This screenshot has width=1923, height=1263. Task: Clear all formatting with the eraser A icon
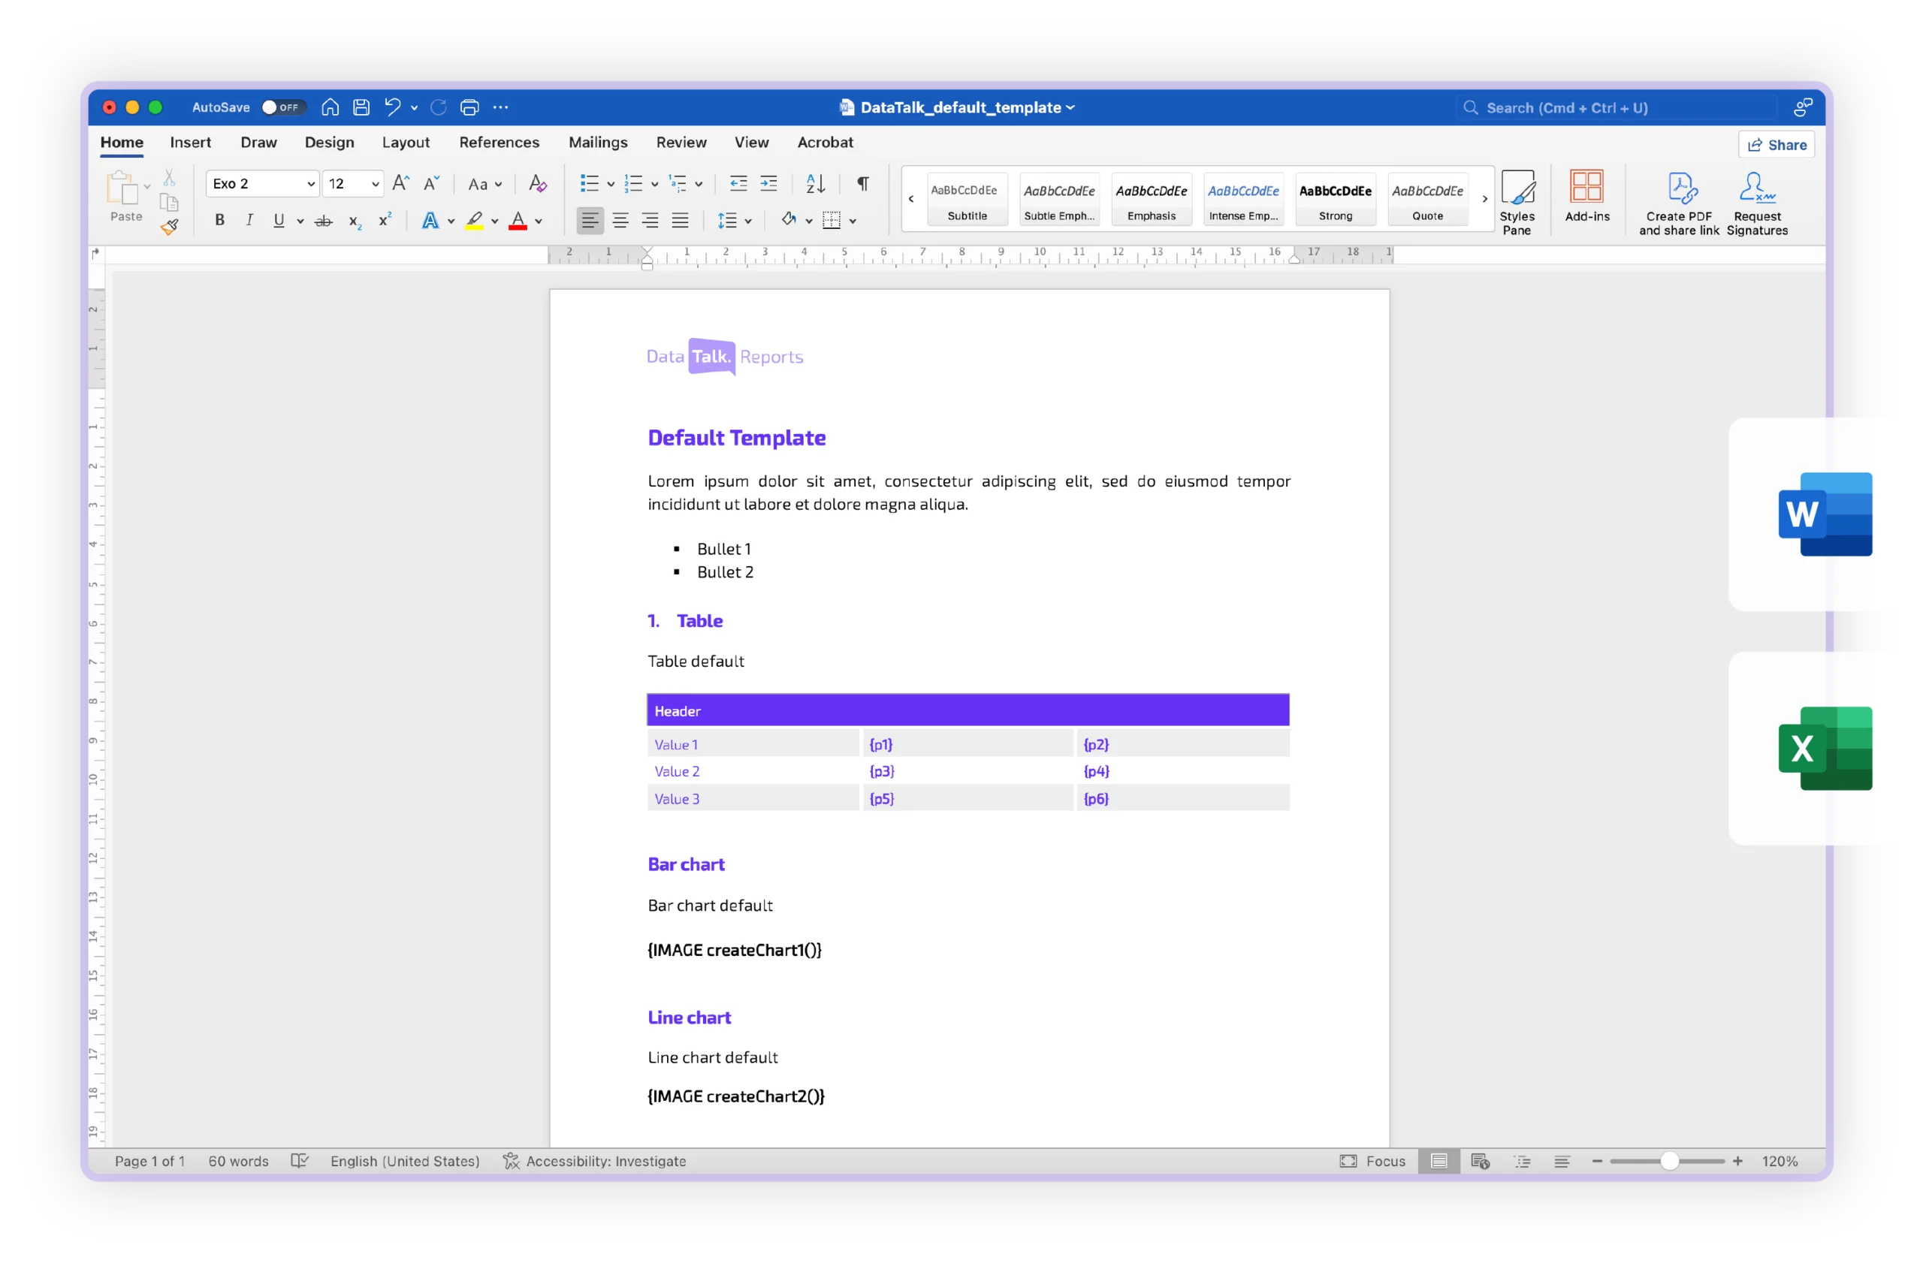[537, 183]
